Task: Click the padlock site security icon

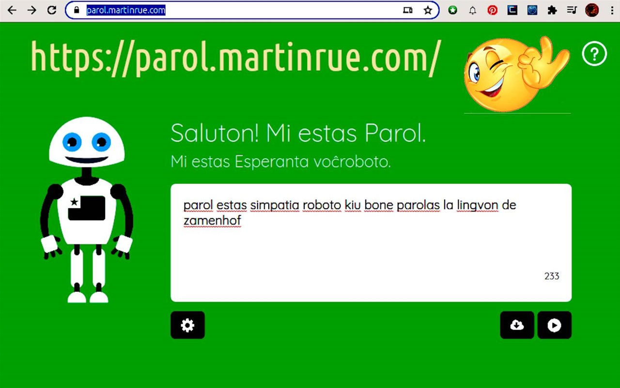Action: 76,10
